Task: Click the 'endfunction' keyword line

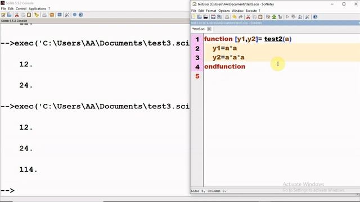Action: pos(225,67)
